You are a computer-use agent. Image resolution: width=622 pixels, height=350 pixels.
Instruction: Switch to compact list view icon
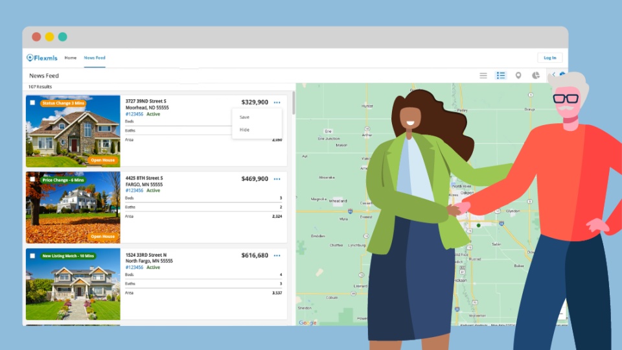pos(483,75)
